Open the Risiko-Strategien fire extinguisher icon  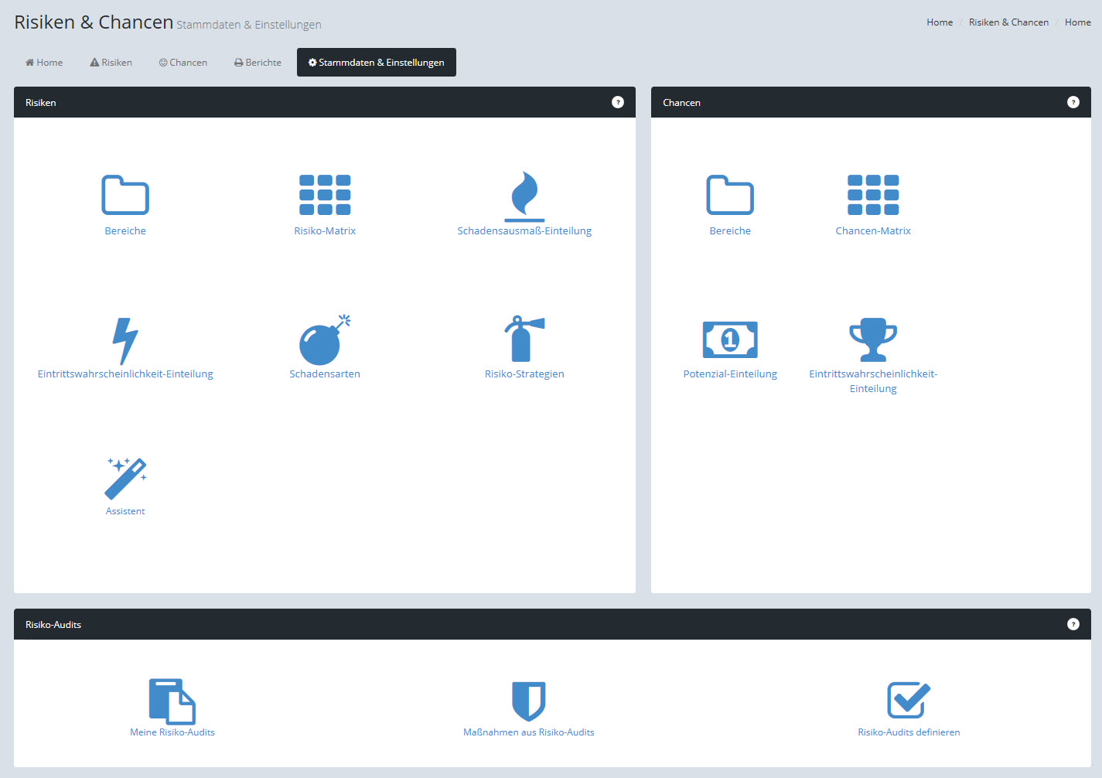[524, 339]
